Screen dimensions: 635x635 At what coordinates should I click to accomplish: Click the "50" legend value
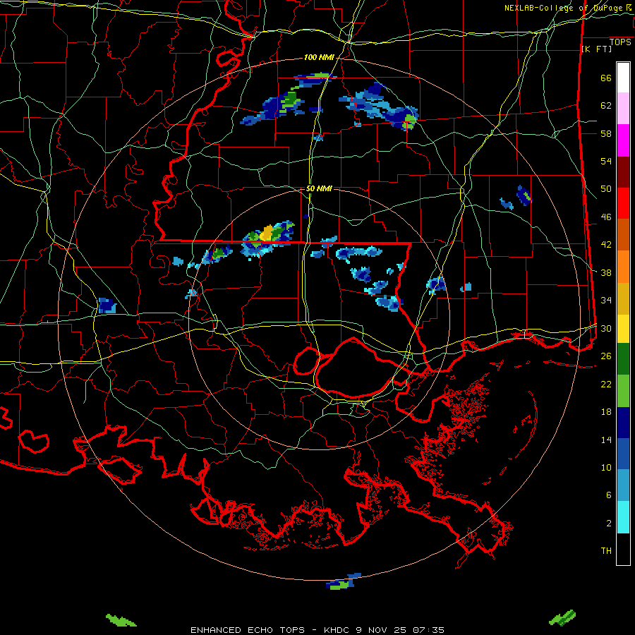tap(606, 189)
